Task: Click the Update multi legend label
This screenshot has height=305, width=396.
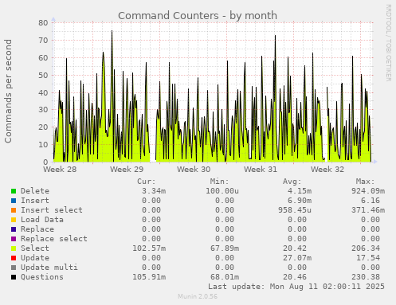Action: point(49,268)
